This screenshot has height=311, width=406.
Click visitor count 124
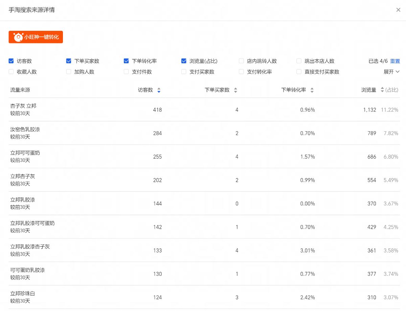(157, 297)
